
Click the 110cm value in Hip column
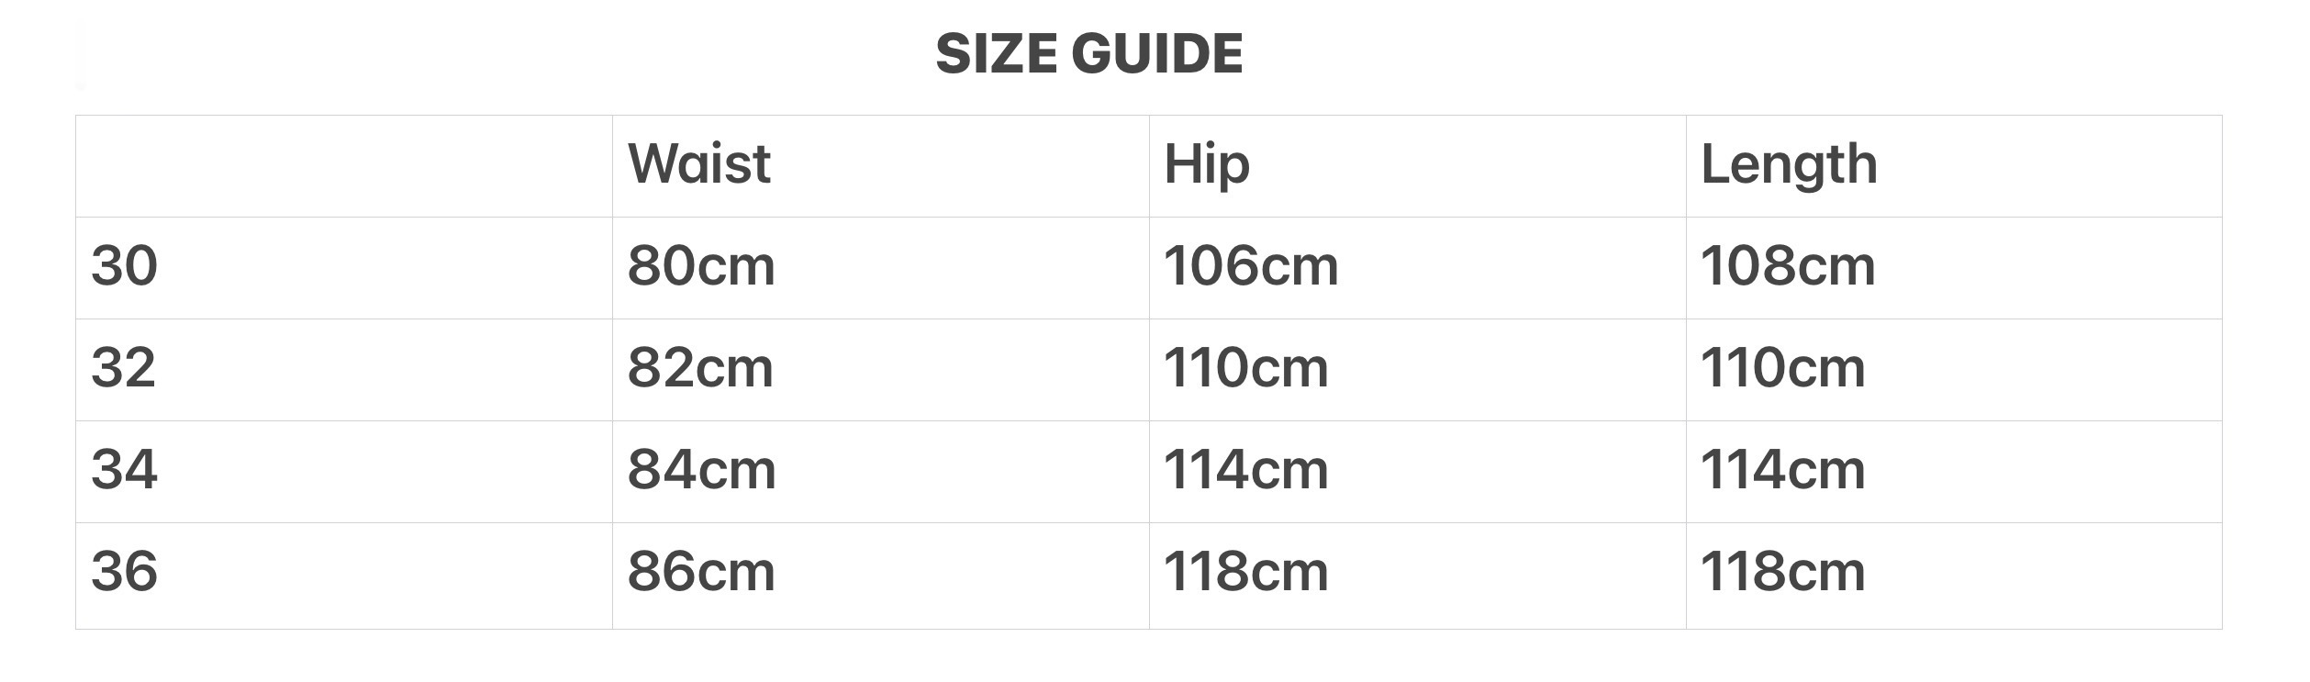(1245, 369)
